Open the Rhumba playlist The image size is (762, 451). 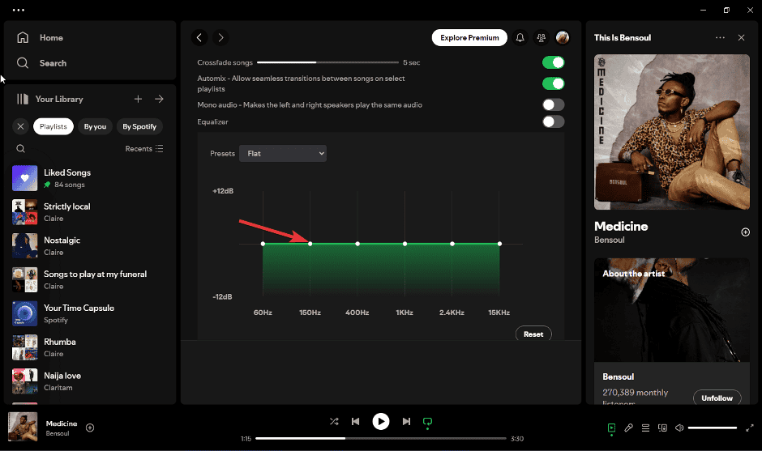90,347
